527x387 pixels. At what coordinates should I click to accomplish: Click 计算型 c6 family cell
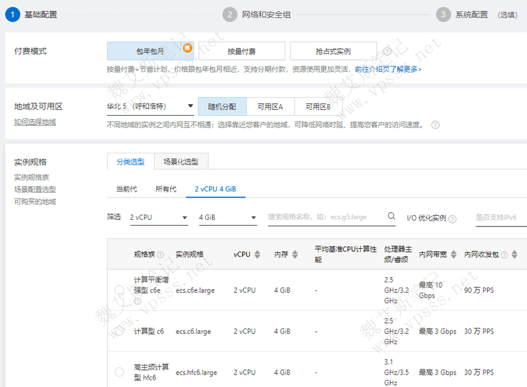click(x=149, y=331)
